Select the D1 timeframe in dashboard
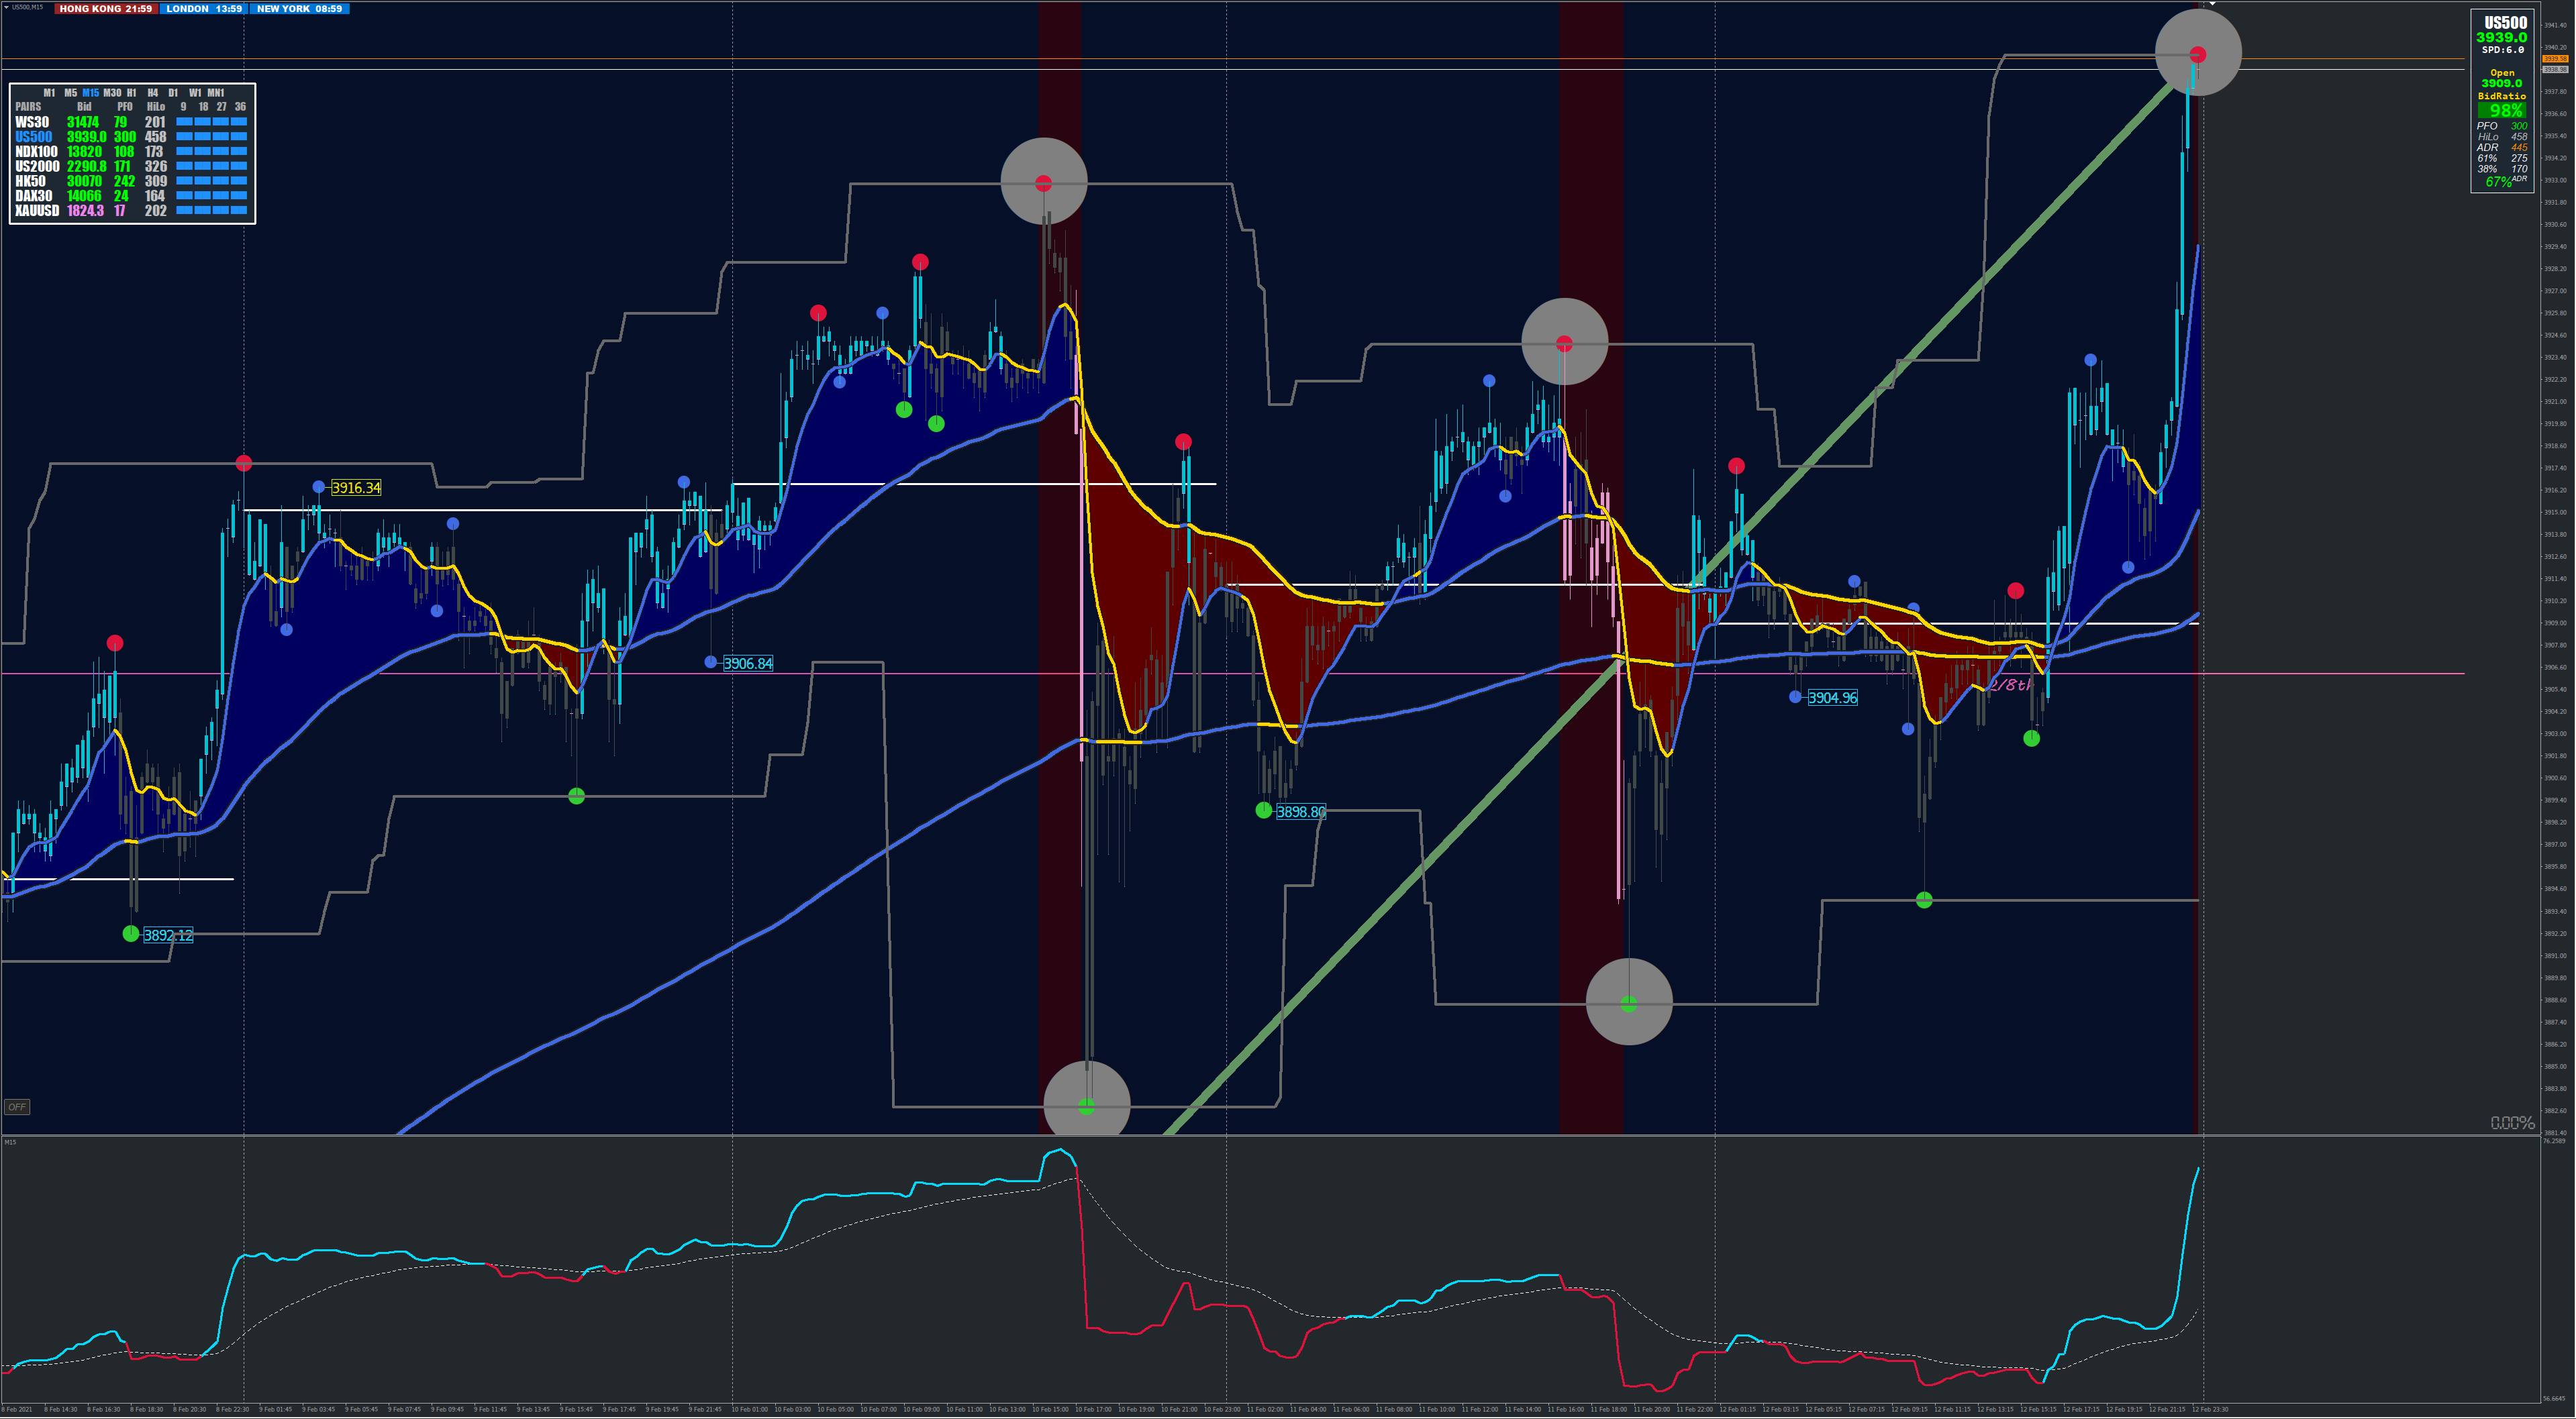Screen dimensions: 2576x1419 pos(173,93)
